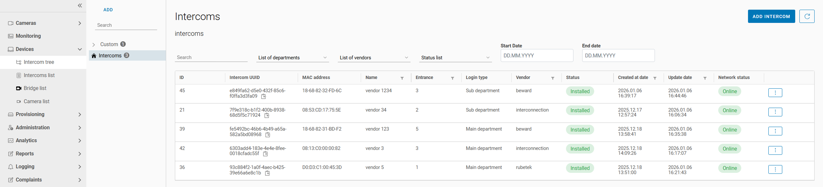
Task: Copy UUID of intercom ID 45
Action: pyautogui.click(x=264, y=96)
